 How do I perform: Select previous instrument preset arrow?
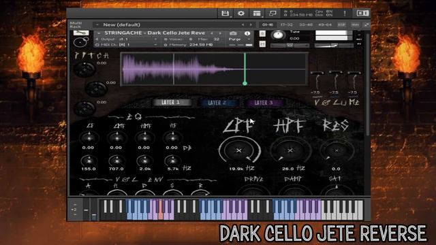[212, 33]
